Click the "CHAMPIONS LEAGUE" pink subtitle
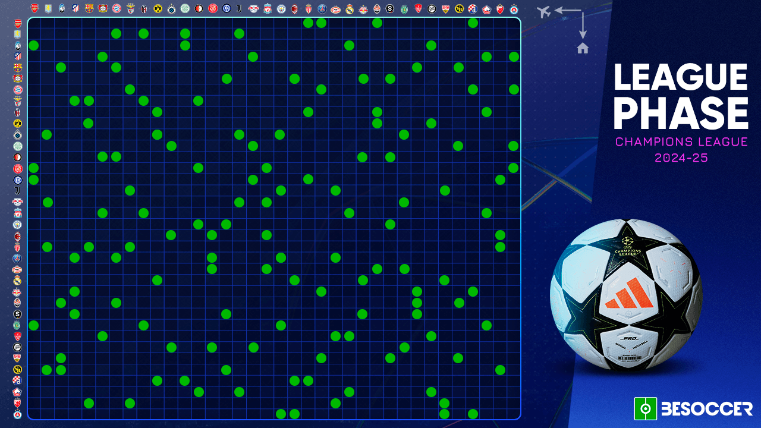Viewport: 761px width, 428px height. [x=681, y=142]
